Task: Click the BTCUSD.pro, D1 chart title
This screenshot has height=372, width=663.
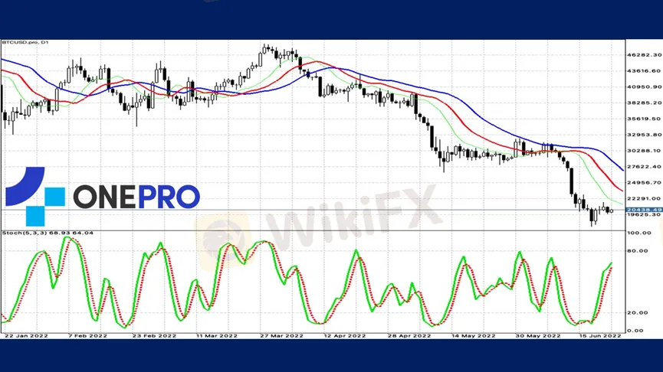Action: (x=25, y=42)
